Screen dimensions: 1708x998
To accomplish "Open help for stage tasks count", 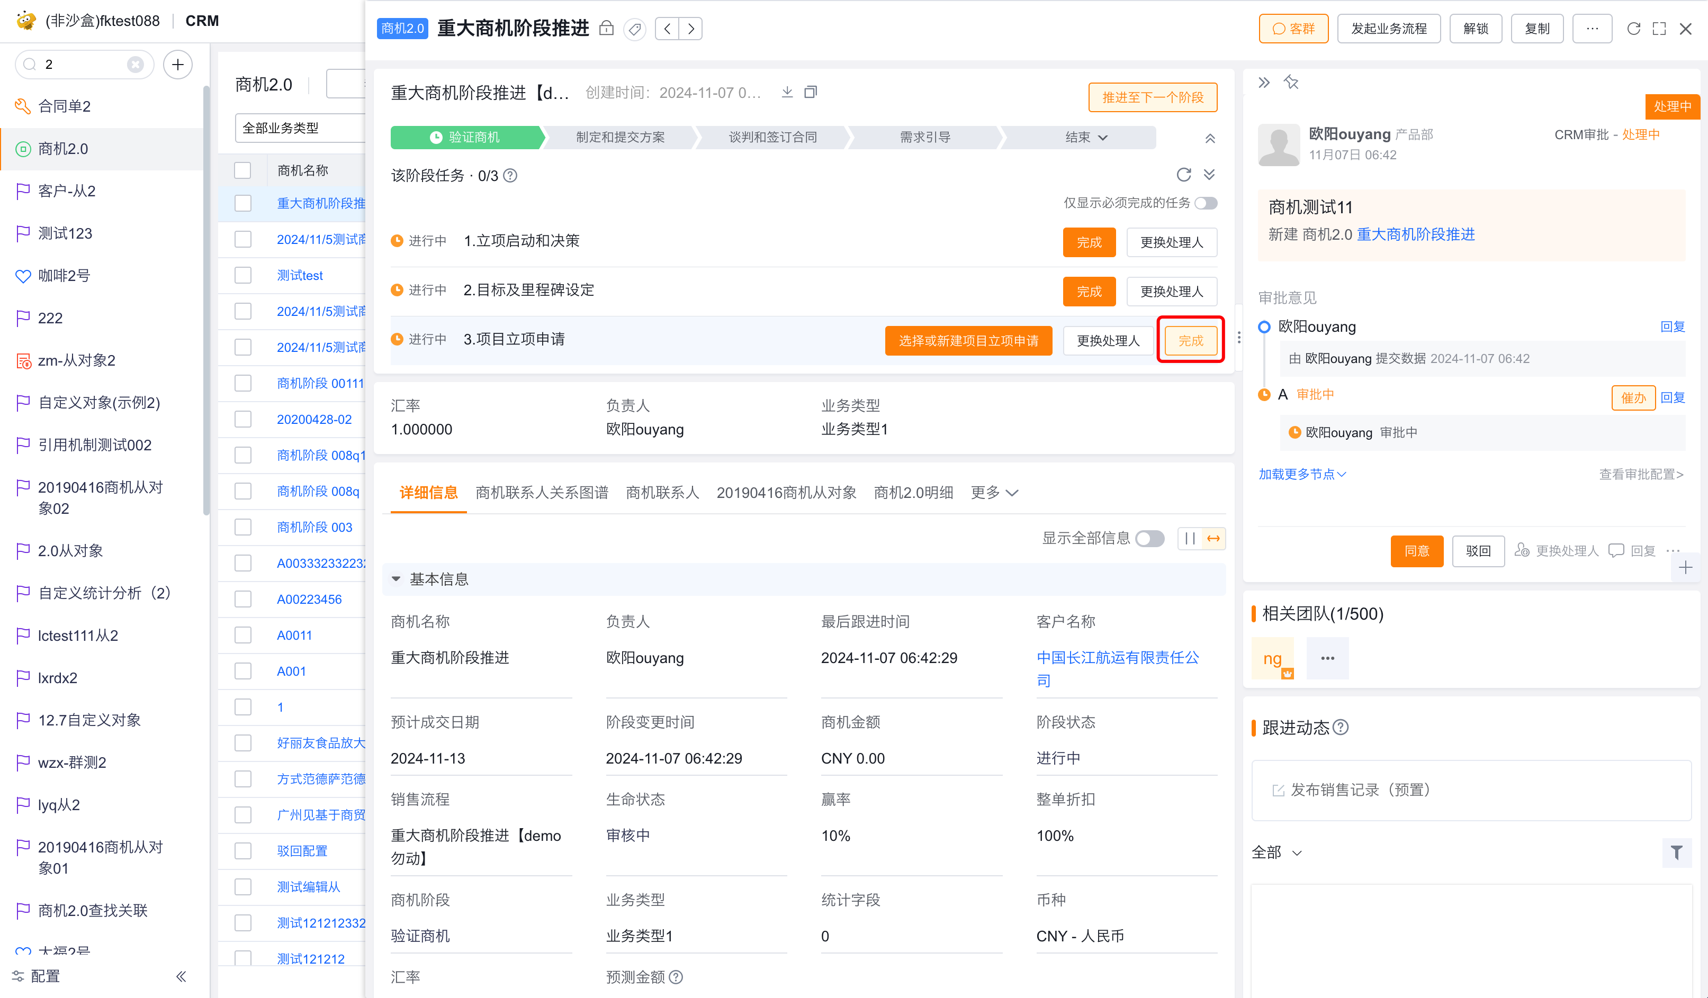I will (x=510, y=176).
